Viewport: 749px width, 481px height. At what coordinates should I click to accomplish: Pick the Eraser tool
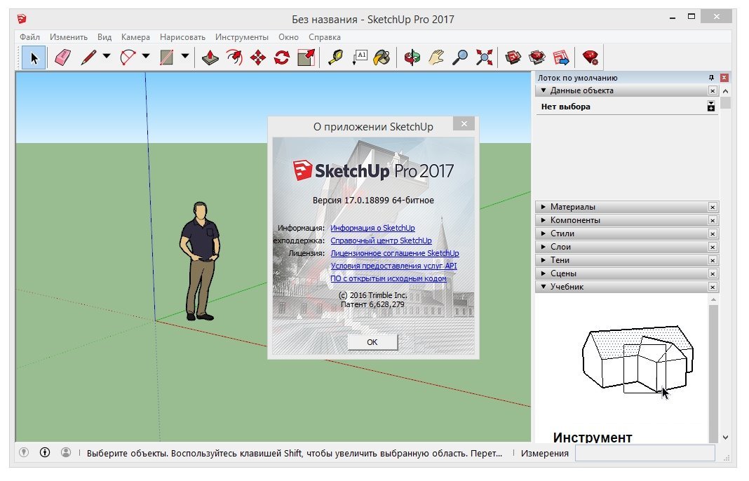62,57
